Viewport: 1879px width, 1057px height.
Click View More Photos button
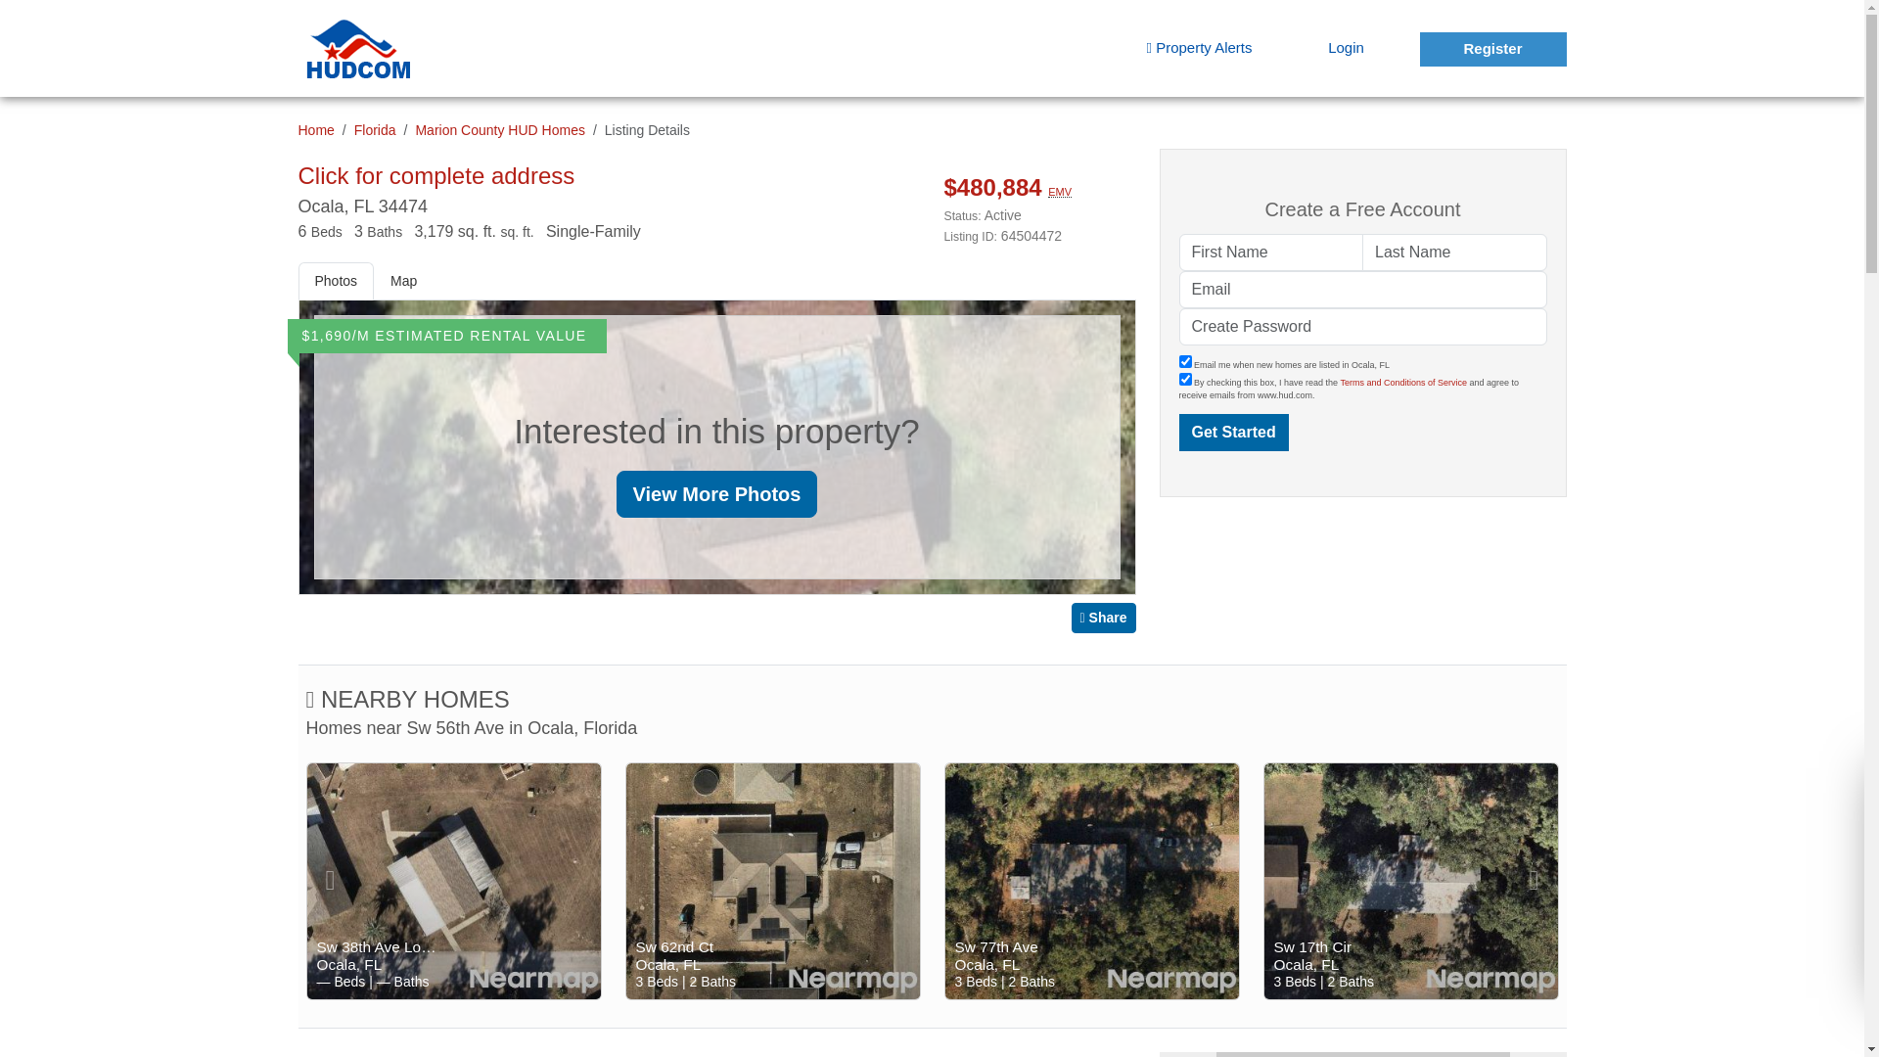tap(716, 494)
